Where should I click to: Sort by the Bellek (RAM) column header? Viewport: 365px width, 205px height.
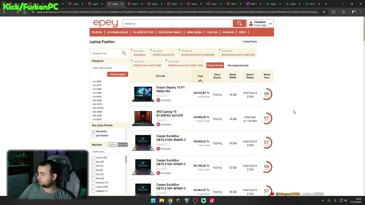233,76
